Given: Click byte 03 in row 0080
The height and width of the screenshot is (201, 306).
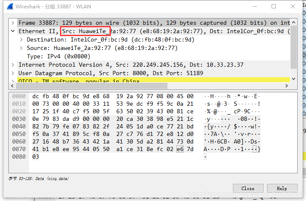Looking at the screenshot, I should [36, 157].
